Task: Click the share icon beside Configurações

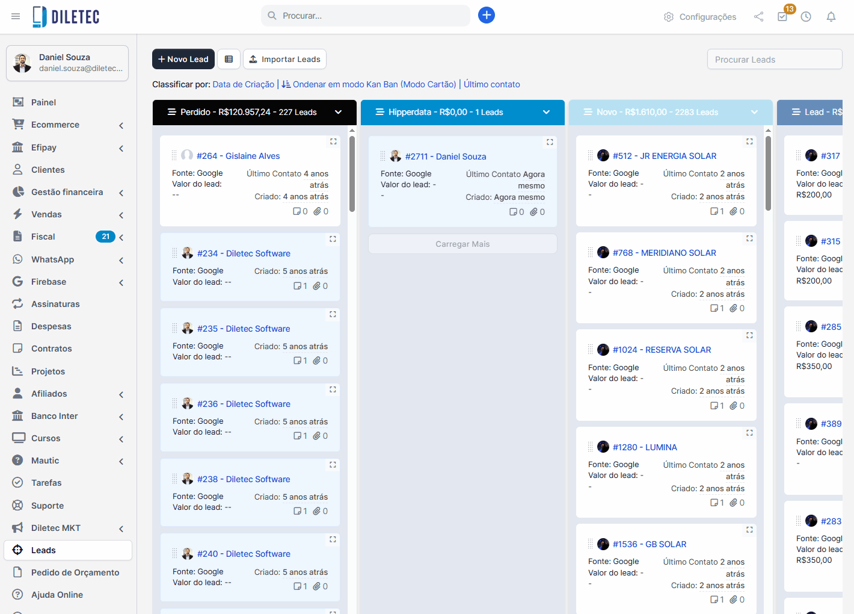Action: pyautogui.click(x=758, y=17)
